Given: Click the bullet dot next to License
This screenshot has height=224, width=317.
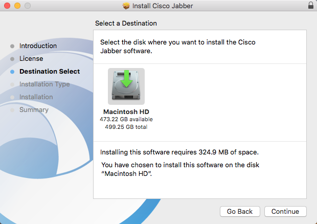Looking at the screenshot, I should tap(12, 59).
